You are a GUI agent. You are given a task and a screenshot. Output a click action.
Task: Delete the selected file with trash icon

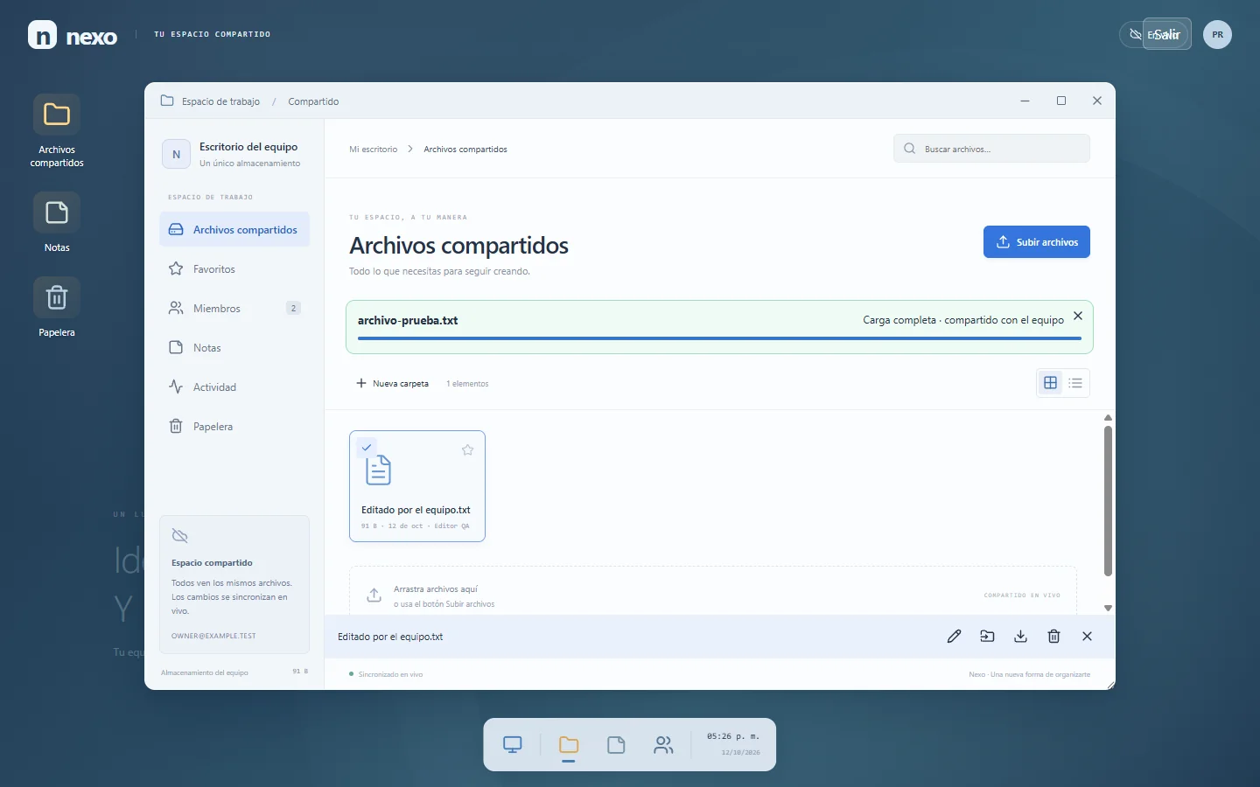1053,637
